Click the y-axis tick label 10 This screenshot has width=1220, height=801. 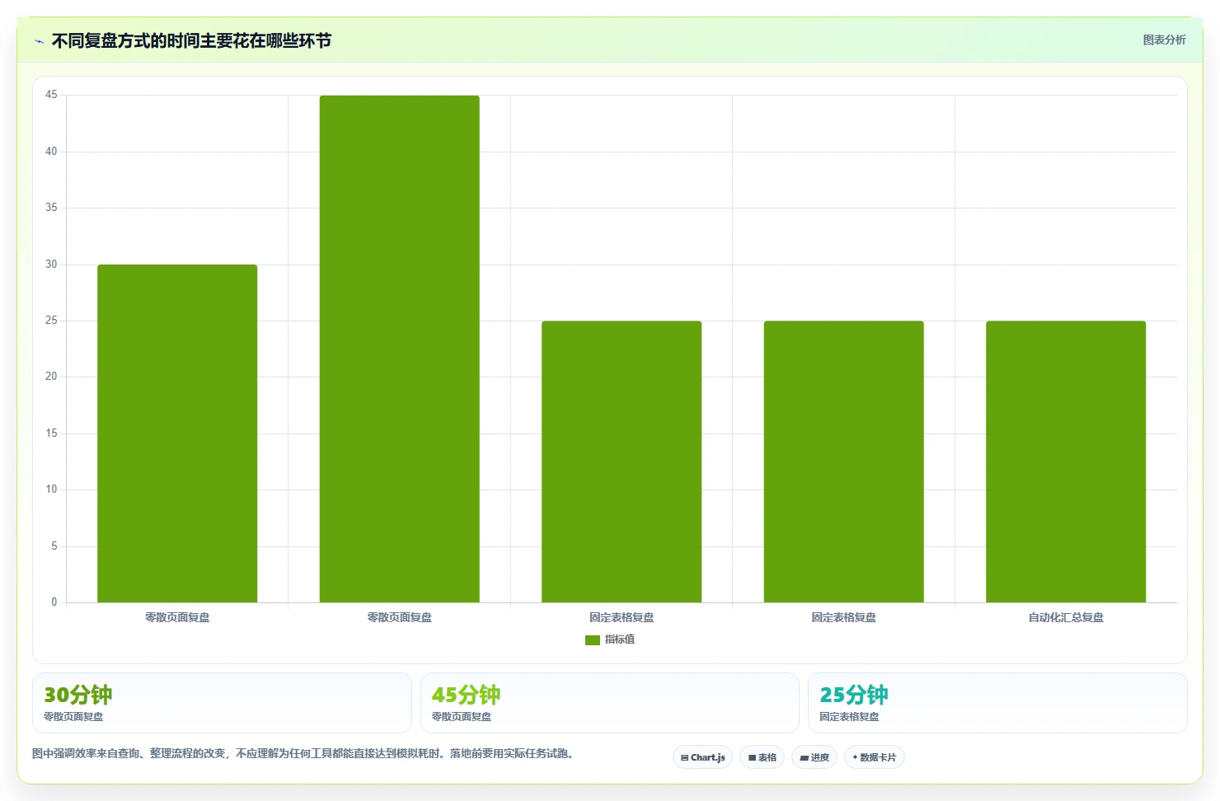51,489
